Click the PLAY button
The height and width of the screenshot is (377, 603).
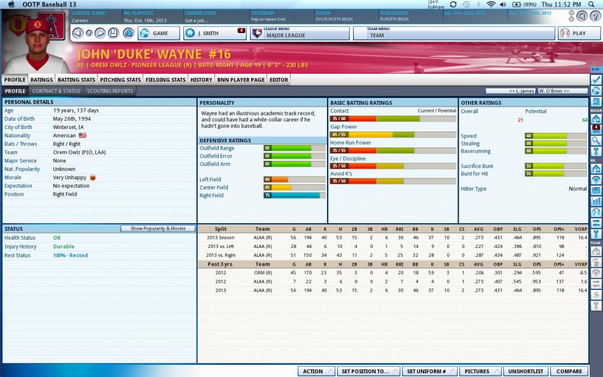pyautogui.click(x=579, y=33)
